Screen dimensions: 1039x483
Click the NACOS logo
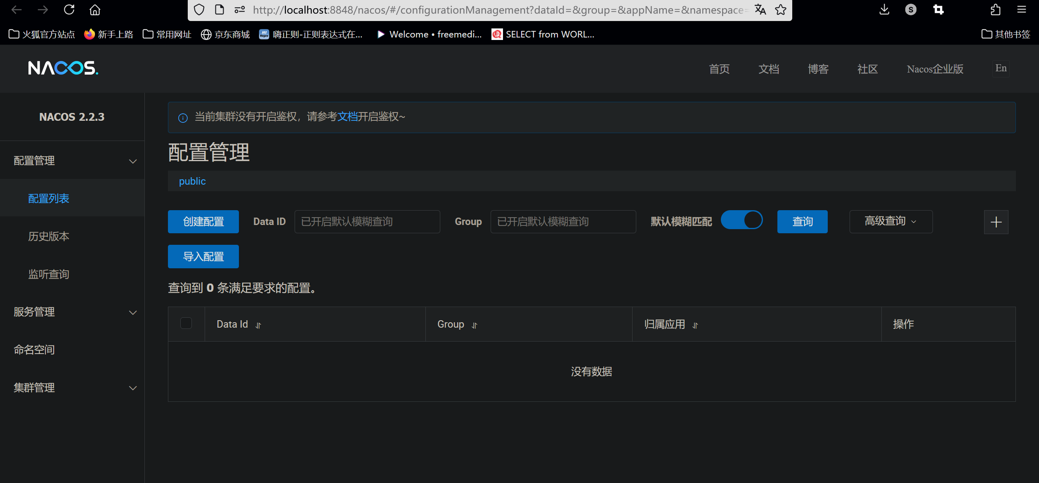click(x=63, y=68)
